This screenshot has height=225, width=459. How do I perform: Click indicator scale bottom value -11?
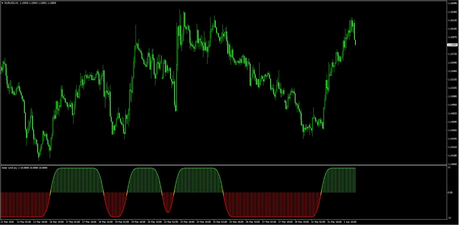[450, 218]
